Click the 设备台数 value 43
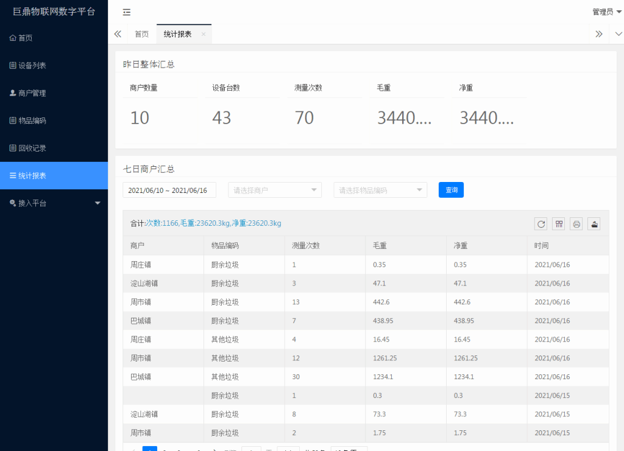The image size is (624, 451). pyautogui.click(x=222, y=117)
